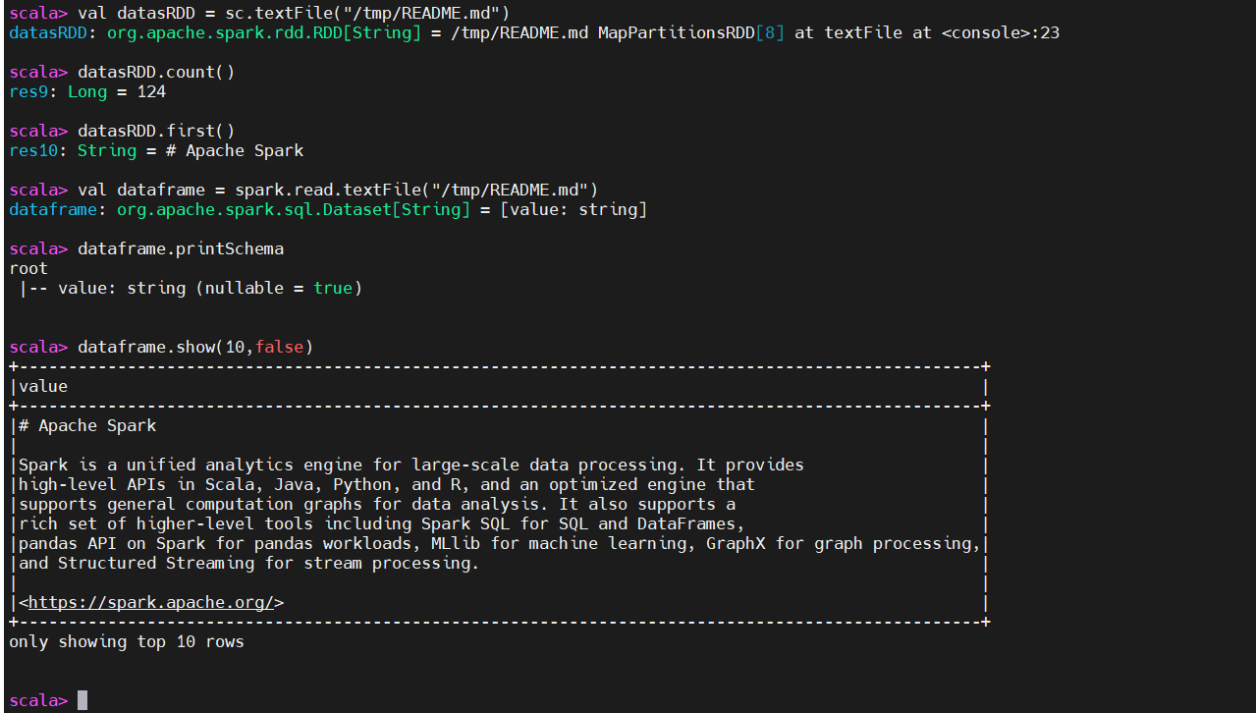Click the word "root" in the schema output
Image resolution: width=1256 pixels, height=713 pixels.
click(28, 268)
